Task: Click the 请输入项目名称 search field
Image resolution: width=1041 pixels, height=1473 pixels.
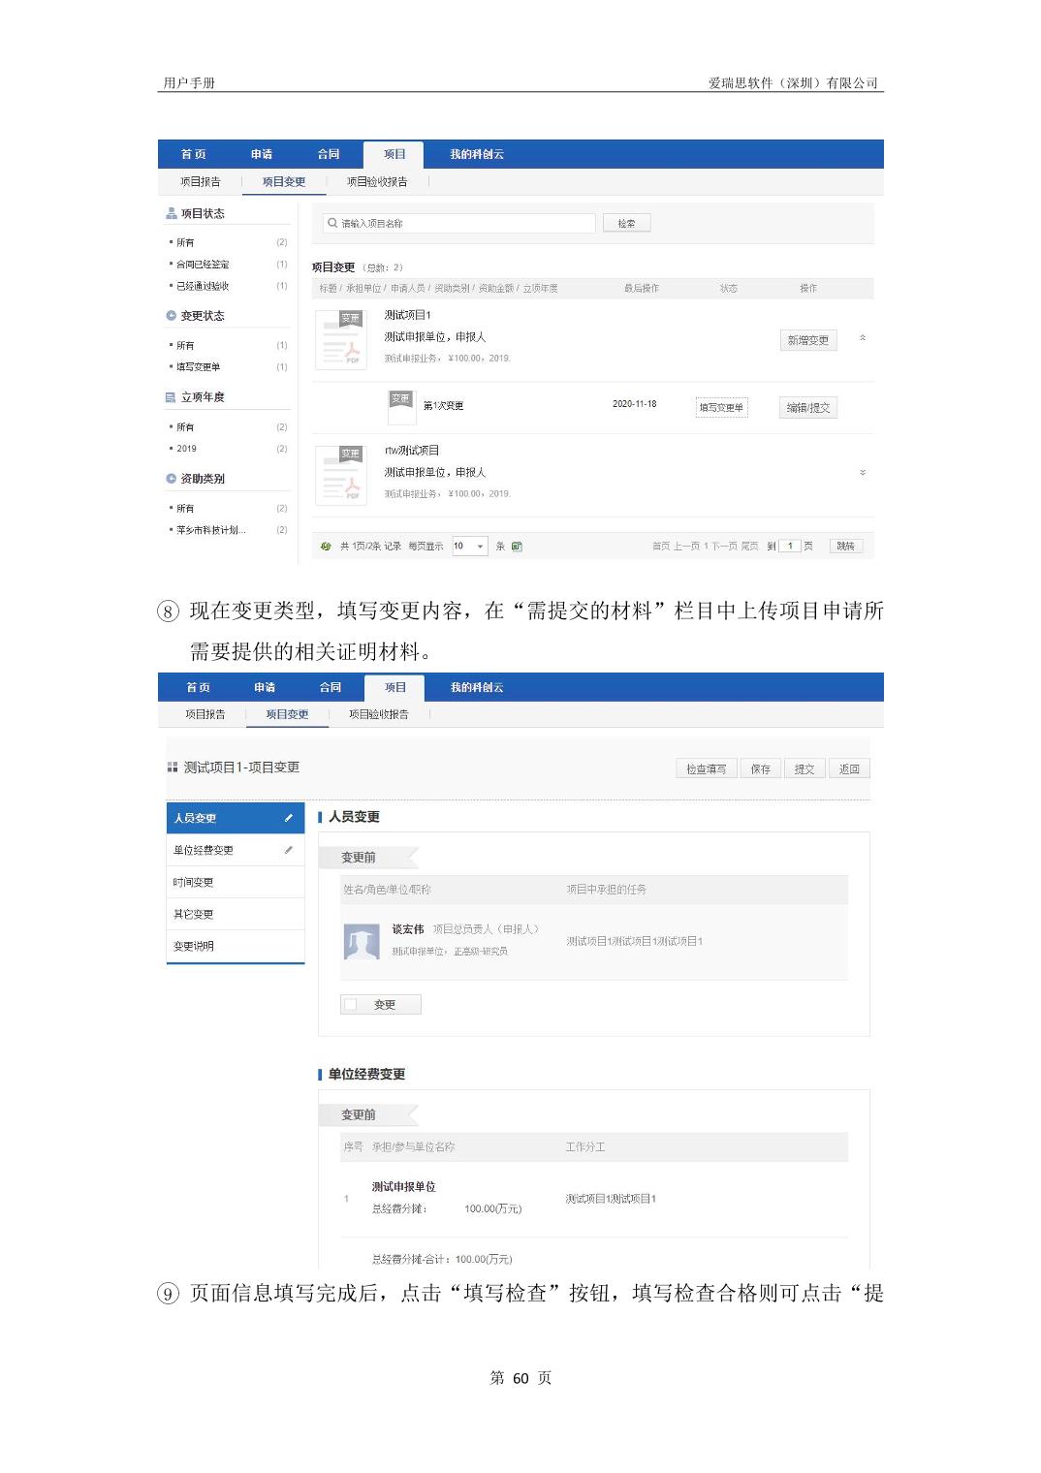Action: point(459,224)
